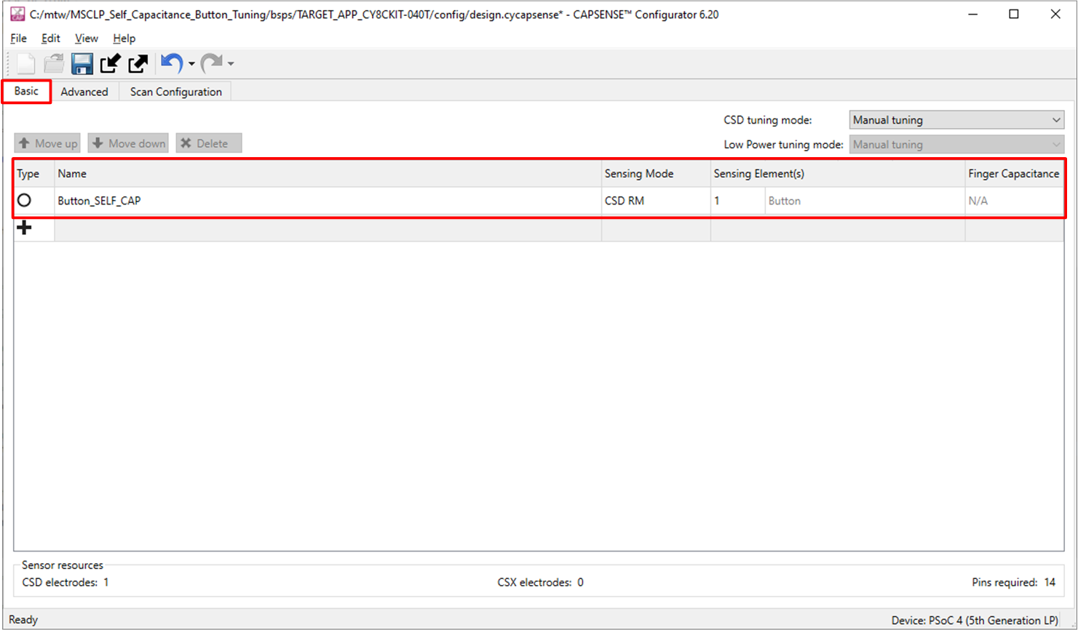
Task: Open the View menu
Action: 86,39
